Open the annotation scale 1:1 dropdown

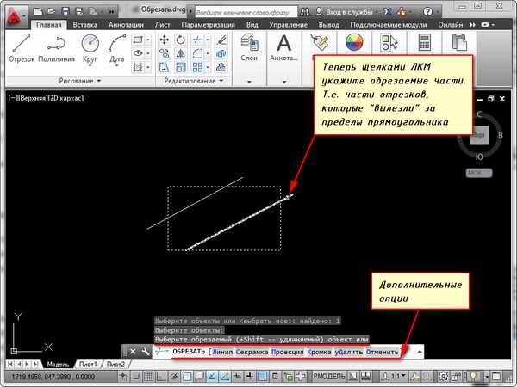pyautogui.click(x=394, y=376)
